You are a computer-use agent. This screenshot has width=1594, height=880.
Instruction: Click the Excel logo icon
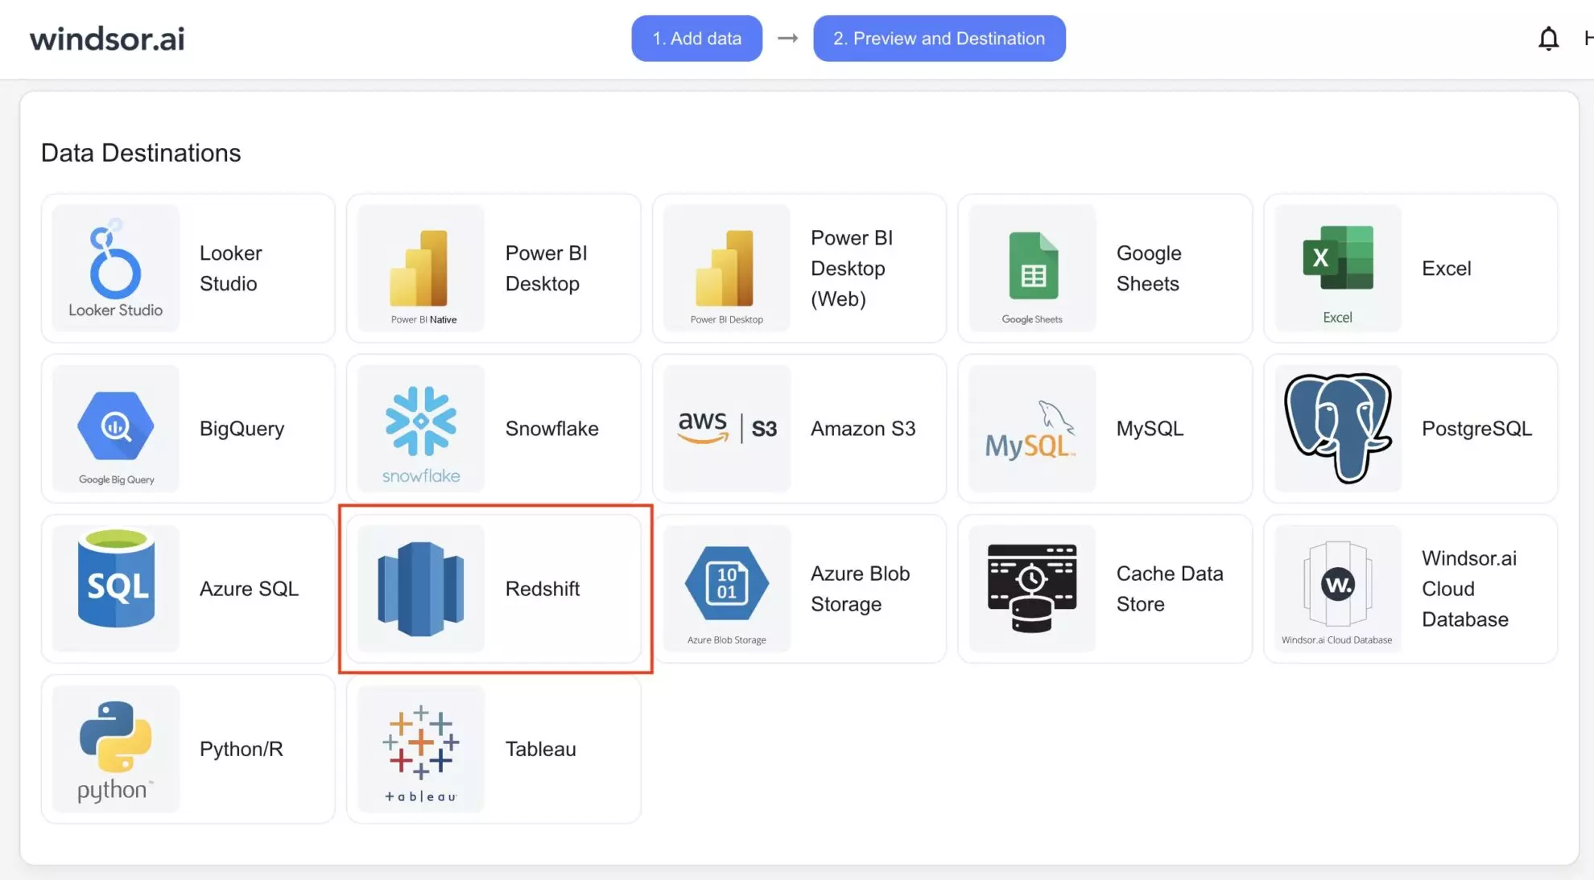pyautogui.click(x=1338, y=268)
